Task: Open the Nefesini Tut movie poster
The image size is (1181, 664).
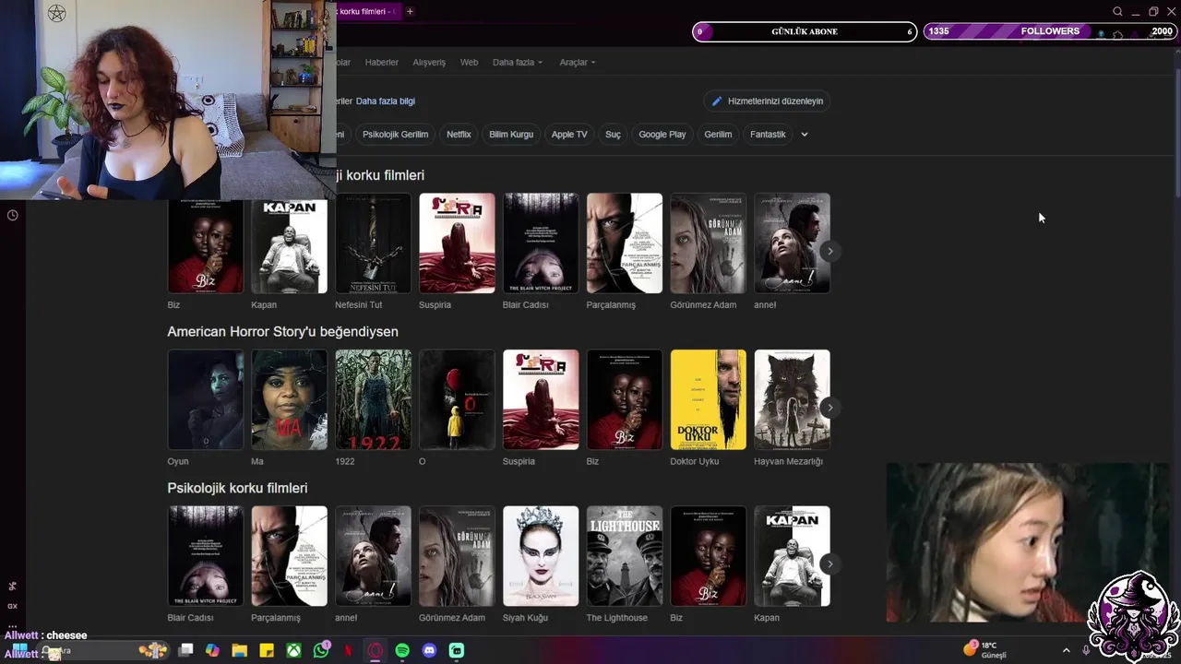Action: click(373, 243)
